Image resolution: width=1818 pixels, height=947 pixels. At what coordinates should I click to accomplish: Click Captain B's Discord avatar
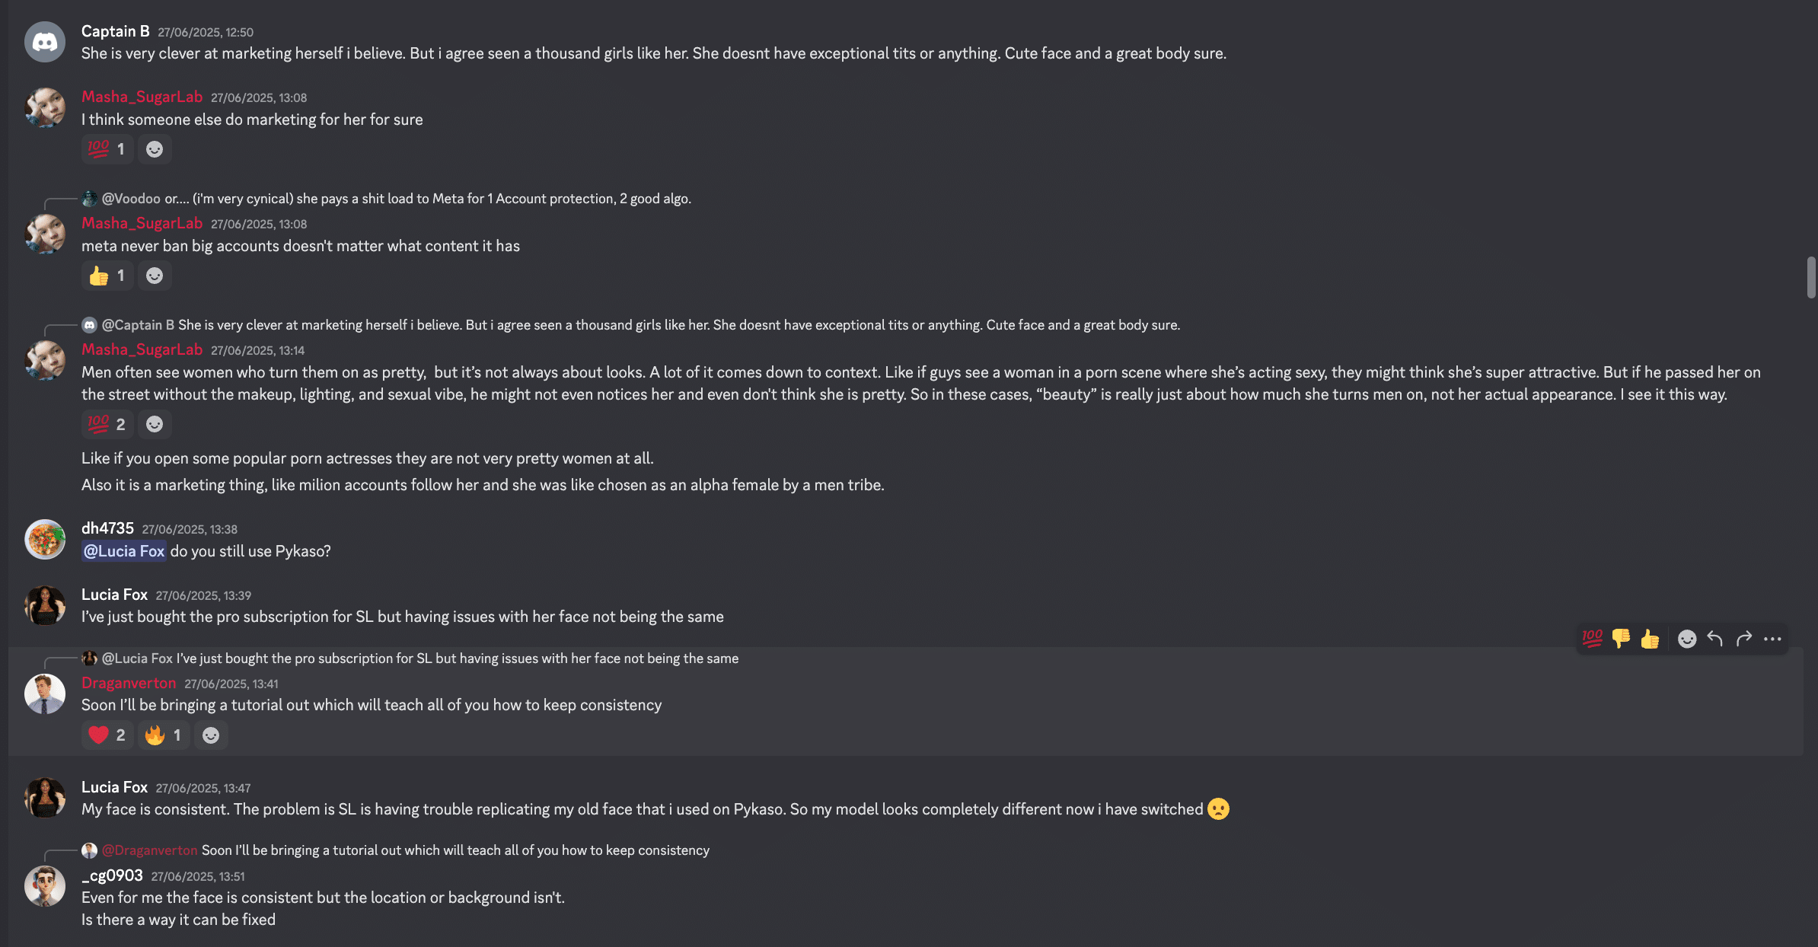(45, 42)
